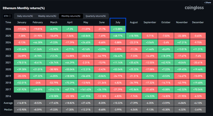Click the September column header

point(150,22)
